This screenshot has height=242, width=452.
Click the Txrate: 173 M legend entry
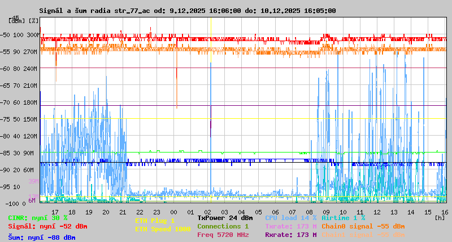point(290,226)
